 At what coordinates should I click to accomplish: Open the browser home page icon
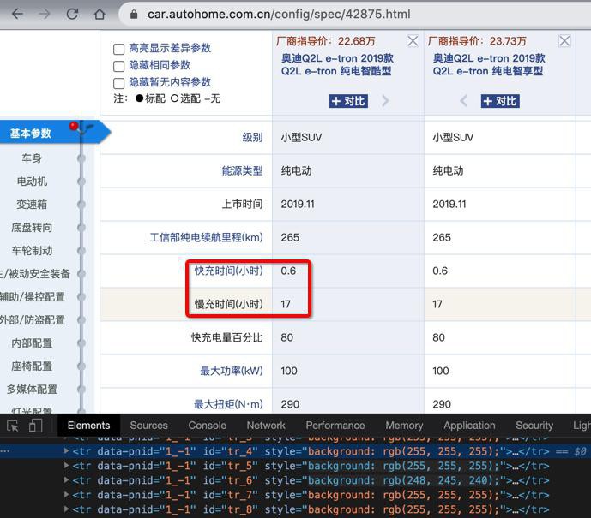pos(100,15)
